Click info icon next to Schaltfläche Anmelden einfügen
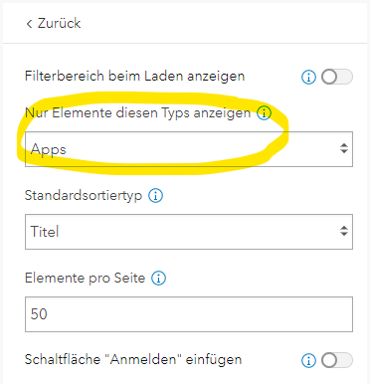Viewport: 370px width, 384px height. tap(308, 360)
